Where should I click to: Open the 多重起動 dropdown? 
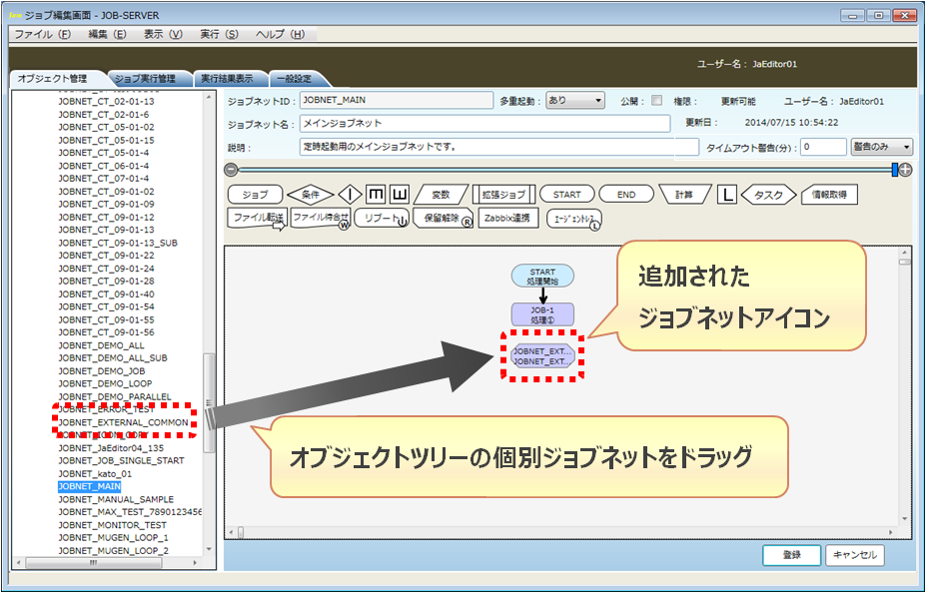point(575,101)
